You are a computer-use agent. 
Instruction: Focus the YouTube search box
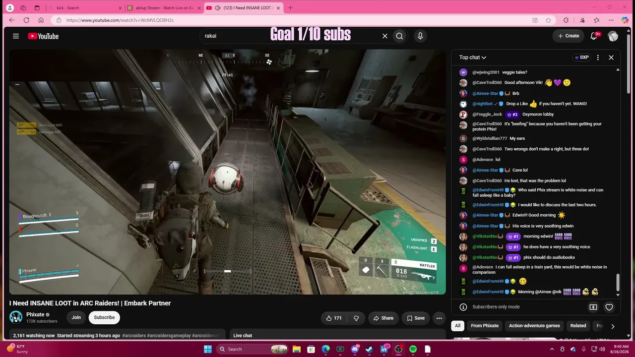(x=290, y=36)
